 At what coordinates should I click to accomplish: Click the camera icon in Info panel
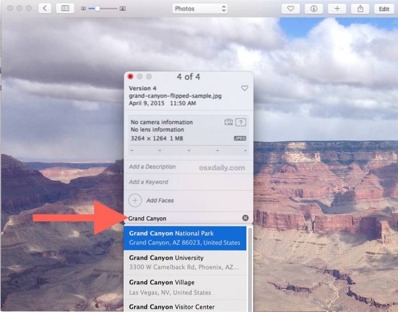pos(229,122)
